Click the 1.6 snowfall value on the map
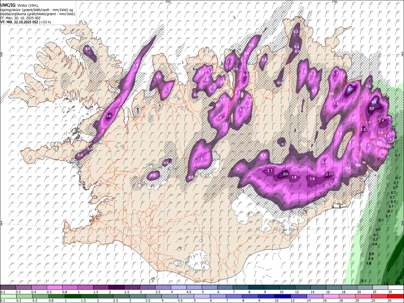The image size is (404, 303). point(205,80)
